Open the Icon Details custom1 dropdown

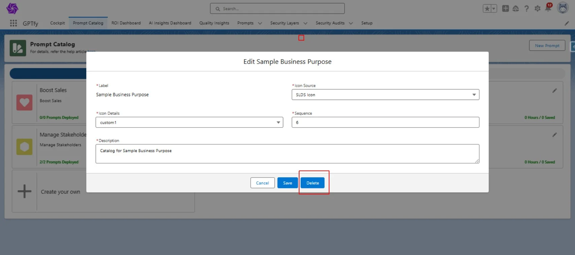[189, 122]
